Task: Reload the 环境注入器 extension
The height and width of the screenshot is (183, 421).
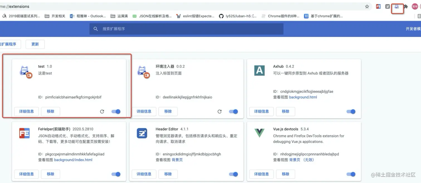Action: pos(219,112)
